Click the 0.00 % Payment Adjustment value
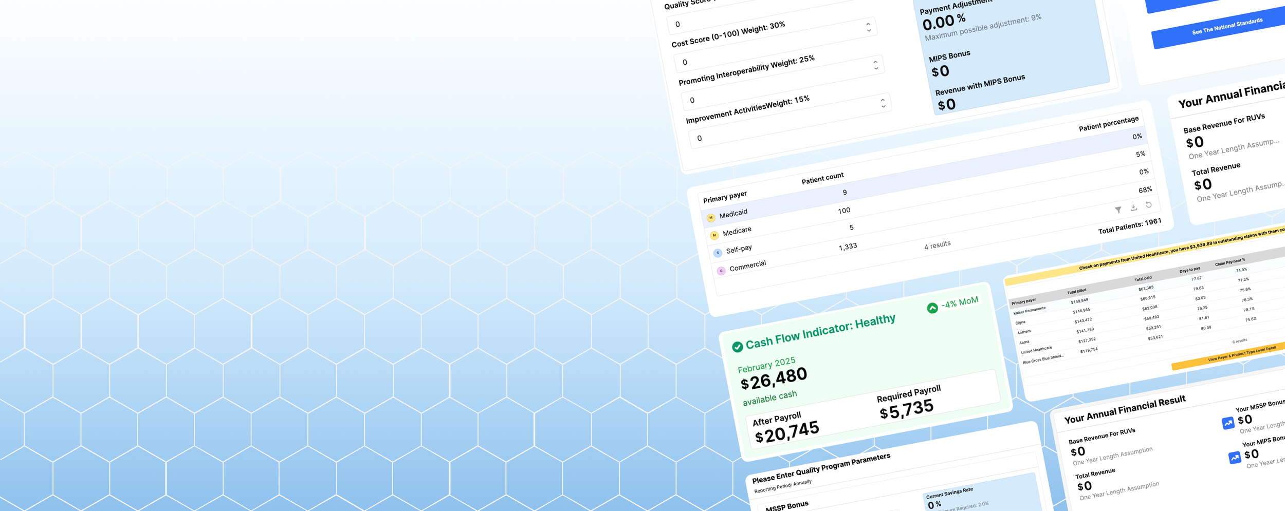Viewport: 1285px width, 511px height. [944, 22]
